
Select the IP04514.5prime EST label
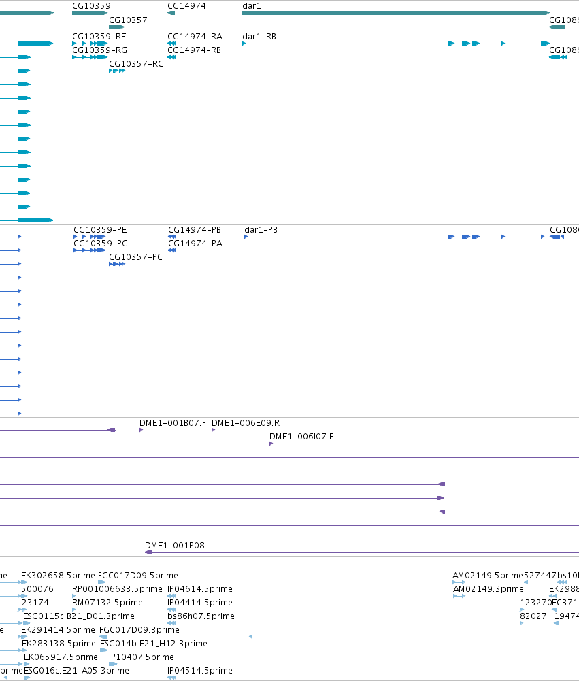(200, 671)
